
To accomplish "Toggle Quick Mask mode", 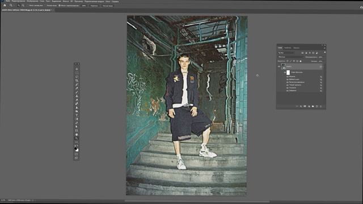I will tap(77, 154).
